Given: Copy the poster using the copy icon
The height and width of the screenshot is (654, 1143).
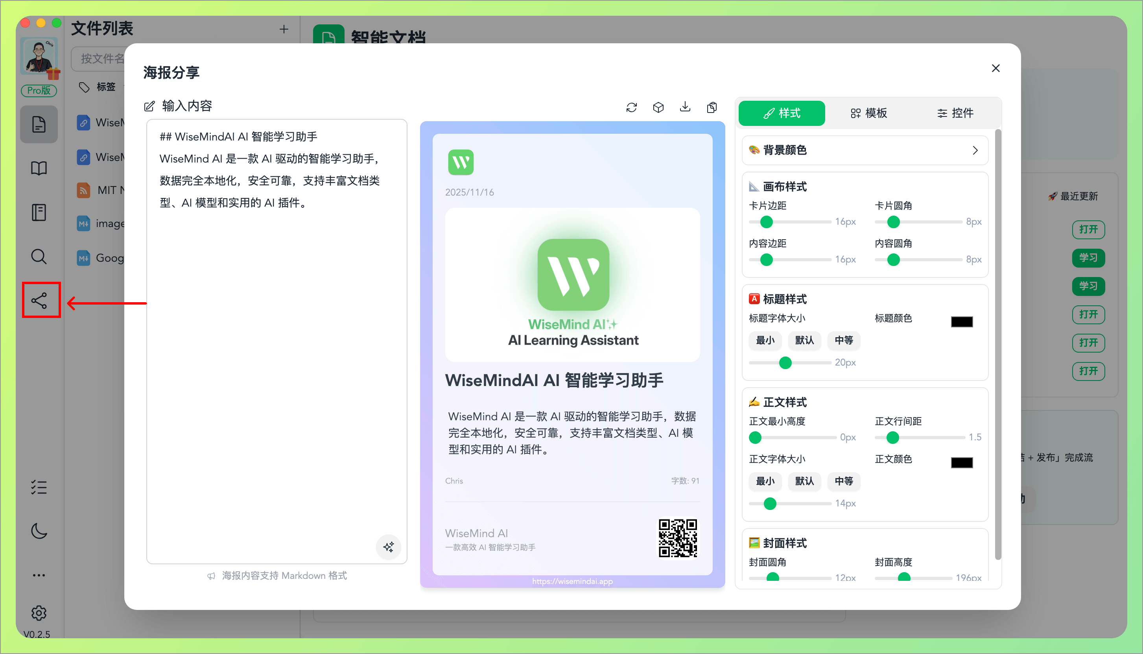Looking at the screenshot, I should (x=712, y=107).
